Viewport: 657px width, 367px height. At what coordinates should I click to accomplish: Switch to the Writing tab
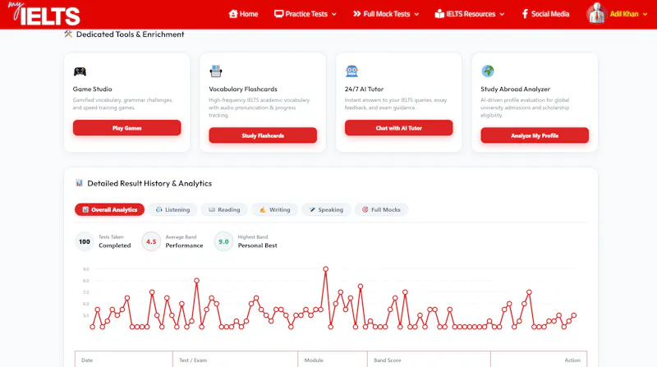(274, 209)
